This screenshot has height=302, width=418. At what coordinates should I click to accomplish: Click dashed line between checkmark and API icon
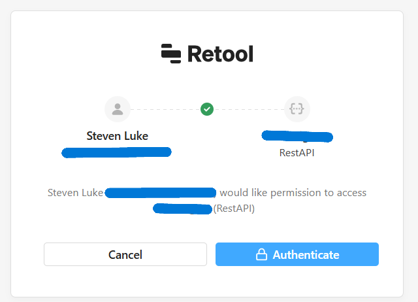coord(249,109)
